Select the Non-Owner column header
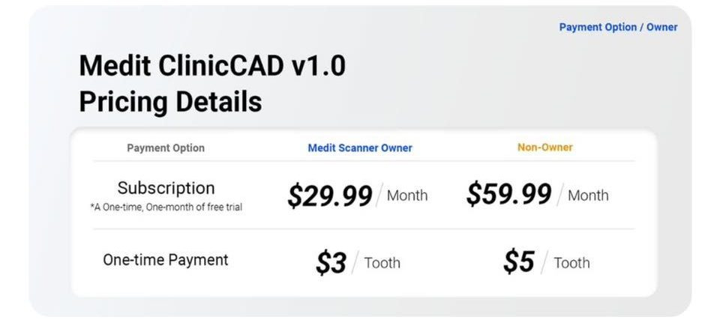 pyautogui.click(x=544, y=148)
